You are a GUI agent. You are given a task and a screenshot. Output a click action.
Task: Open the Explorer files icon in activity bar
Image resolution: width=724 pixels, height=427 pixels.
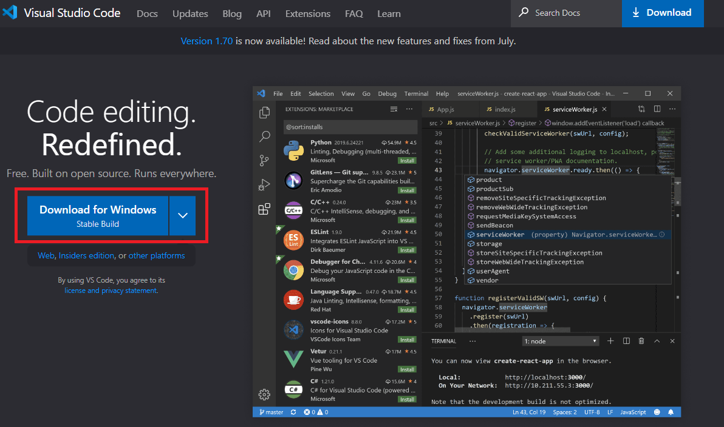coord(265,113)
